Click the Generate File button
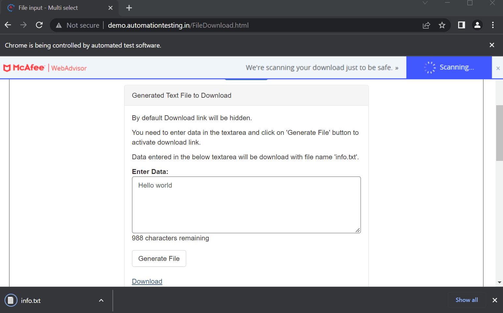 pyautogui.click(x=159, y=258)
